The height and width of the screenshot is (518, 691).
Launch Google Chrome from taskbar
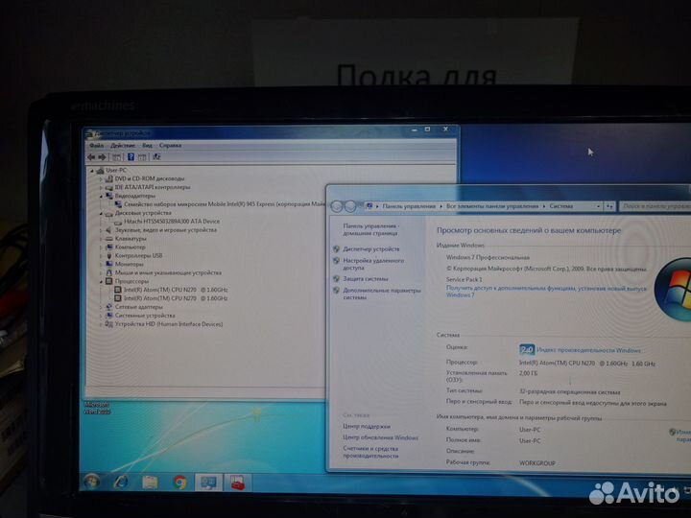[179, 483]
